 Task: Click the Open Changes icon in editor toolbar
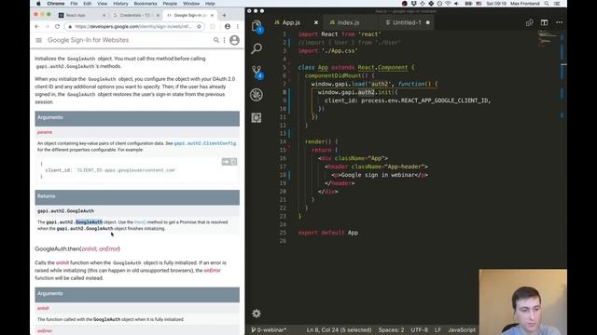click(x=529, y=22)
